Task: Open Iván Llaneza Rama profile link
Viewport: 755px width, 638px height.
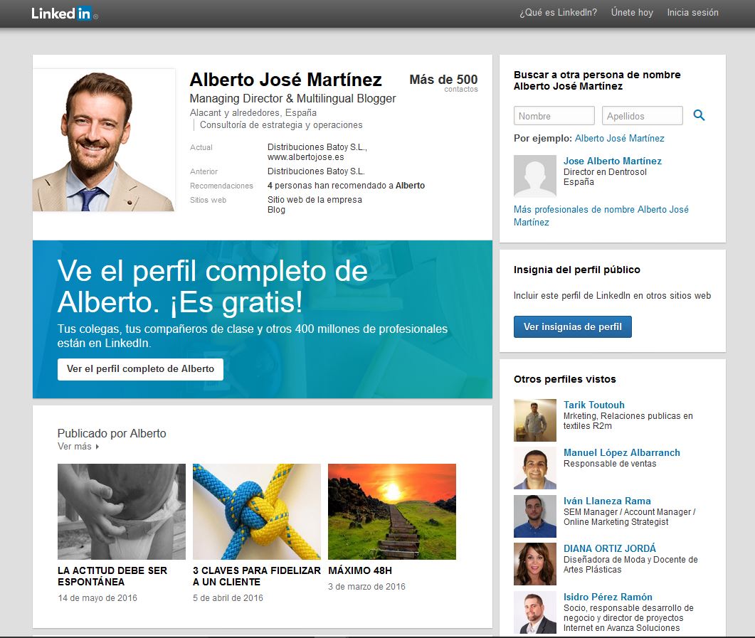Action: pyautogui.click(x=607, y=501)
